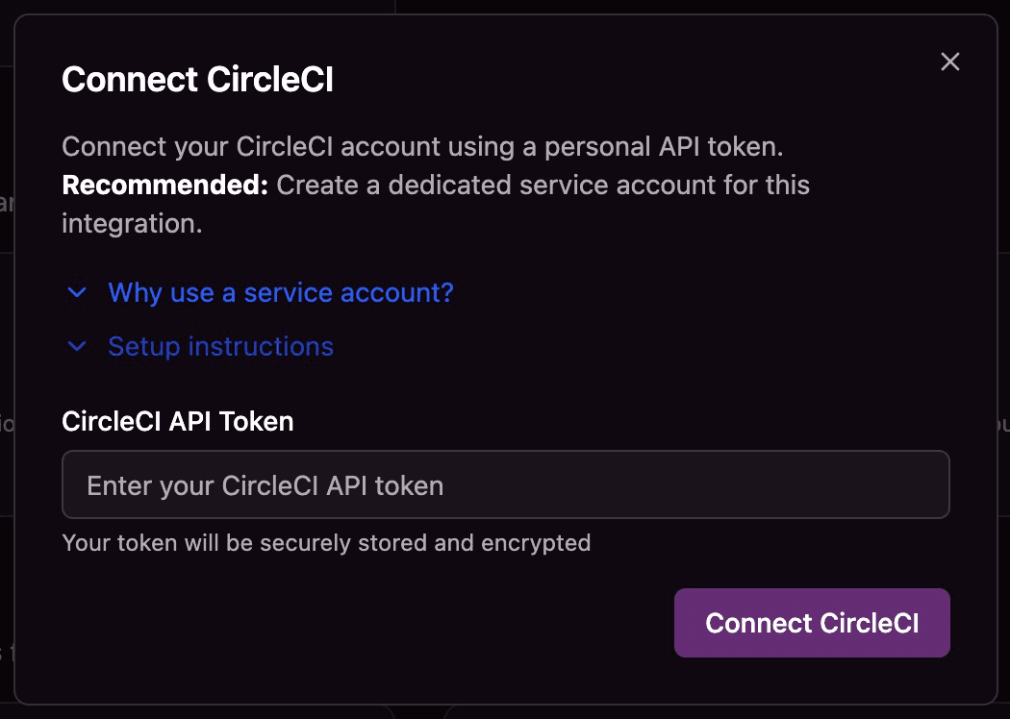Collapse the service account explanation disclosure
1010x719 pixels.
[279, 292]
